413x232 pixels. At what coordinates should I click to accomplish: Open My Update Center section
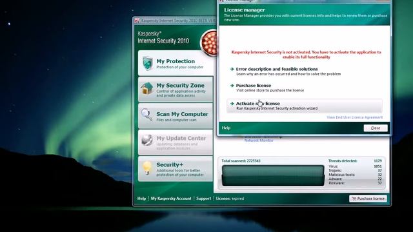coord(176,142)
